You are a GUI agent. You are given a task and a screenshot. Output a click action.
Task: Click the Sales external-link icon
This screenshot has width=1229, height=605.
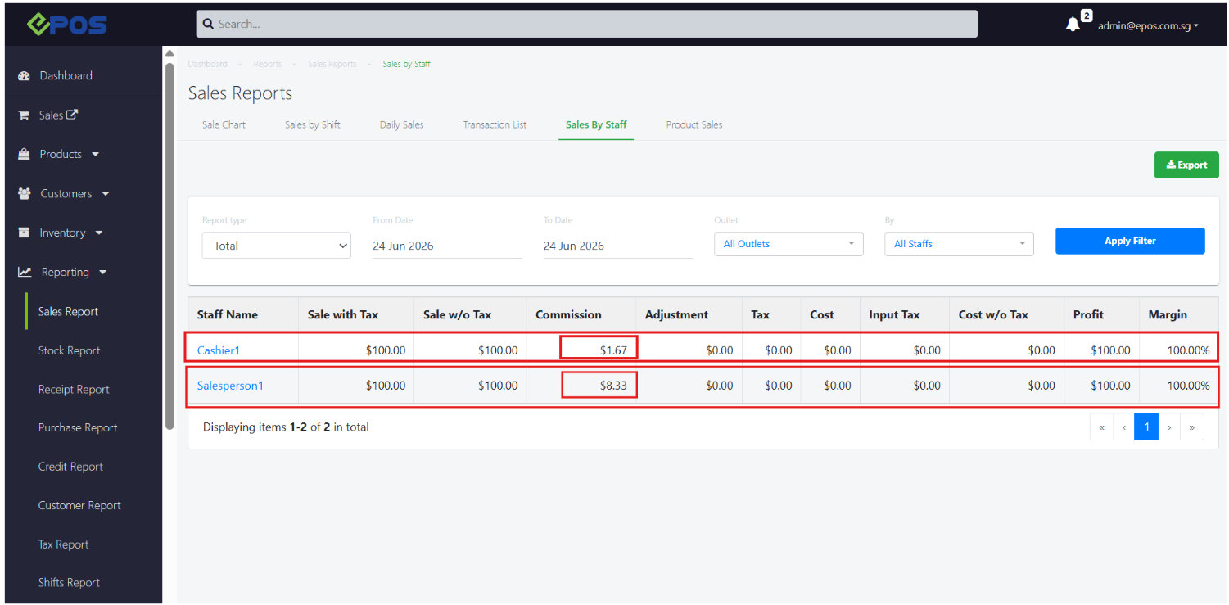tap(72, 115)
